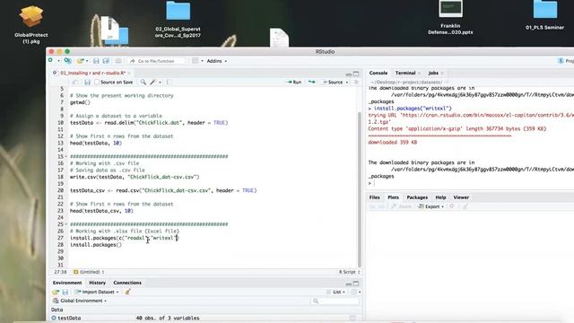Click the workspace panes grid icon
The width and height of the screenshot is (574, 323).
coord(196,61)
